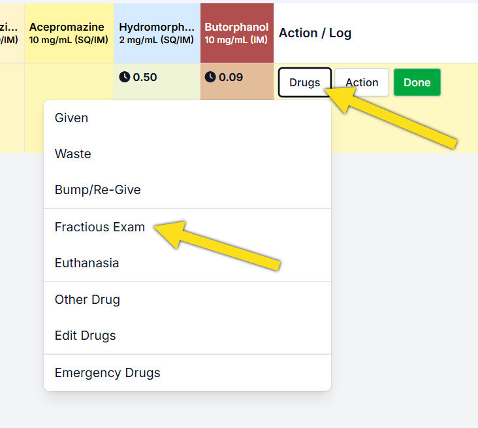
Task: Select the red Butorphanol column header
Action: (236, 33)
